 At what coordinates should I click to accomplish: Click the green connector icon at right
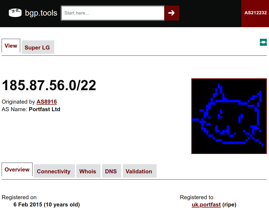(x=263, y=42)
